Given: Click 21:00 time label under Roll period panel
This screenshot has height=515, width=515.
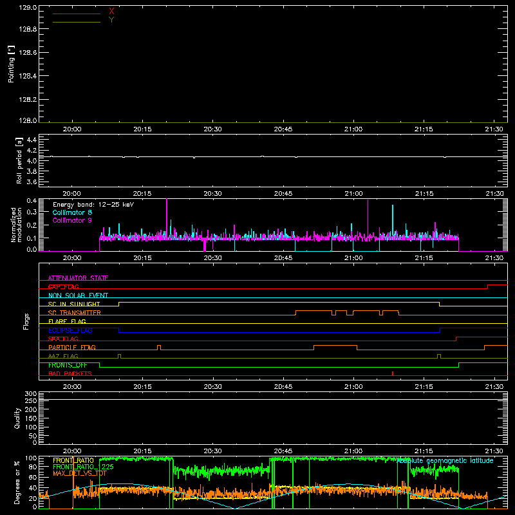Looking at the screenshot, I should [x=353, y=194].
